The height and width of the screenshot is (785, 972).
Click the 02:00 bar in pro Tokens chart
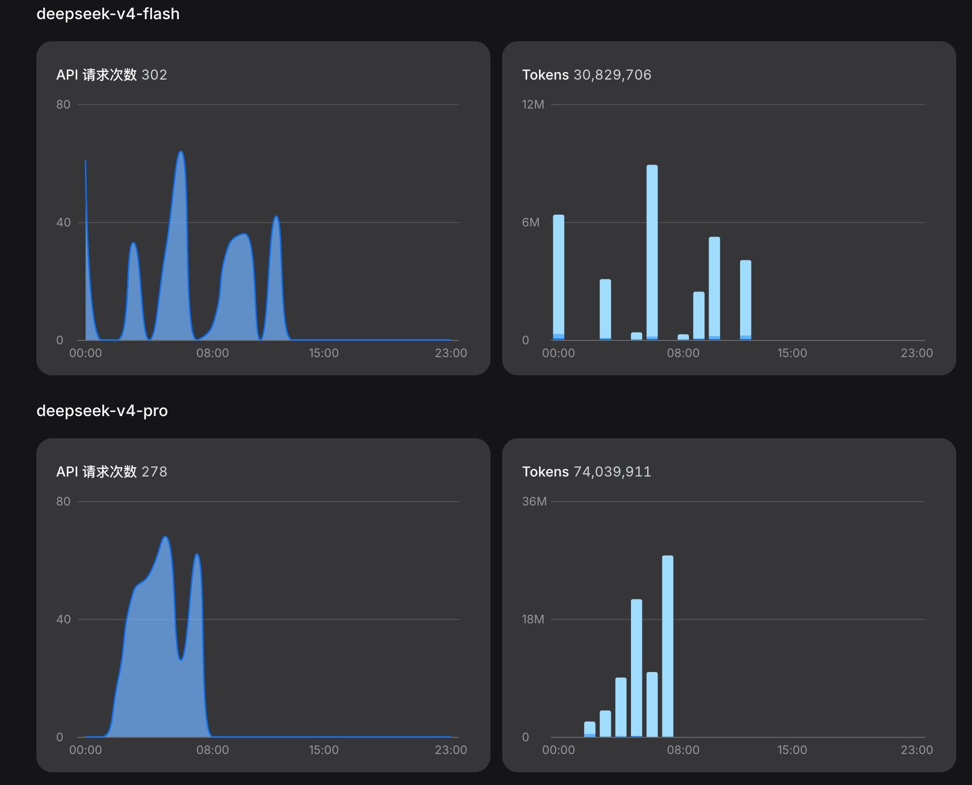click(x=590, y=729)
